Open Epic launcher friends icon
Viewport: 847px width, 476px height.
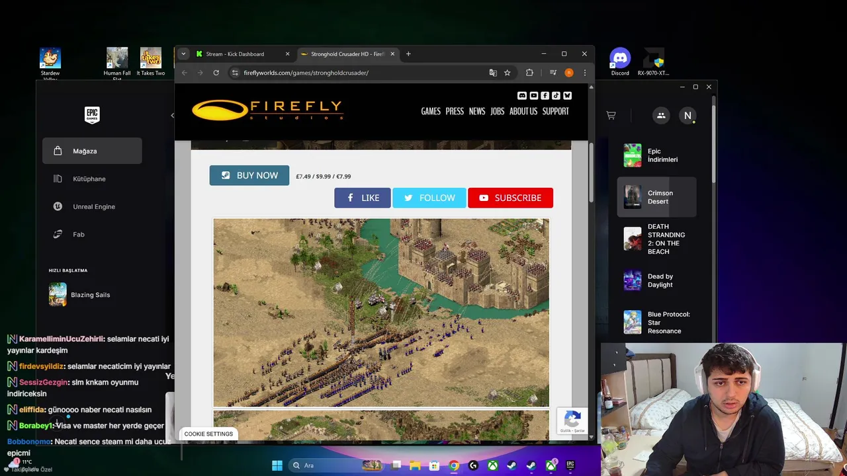pos(661,116)
